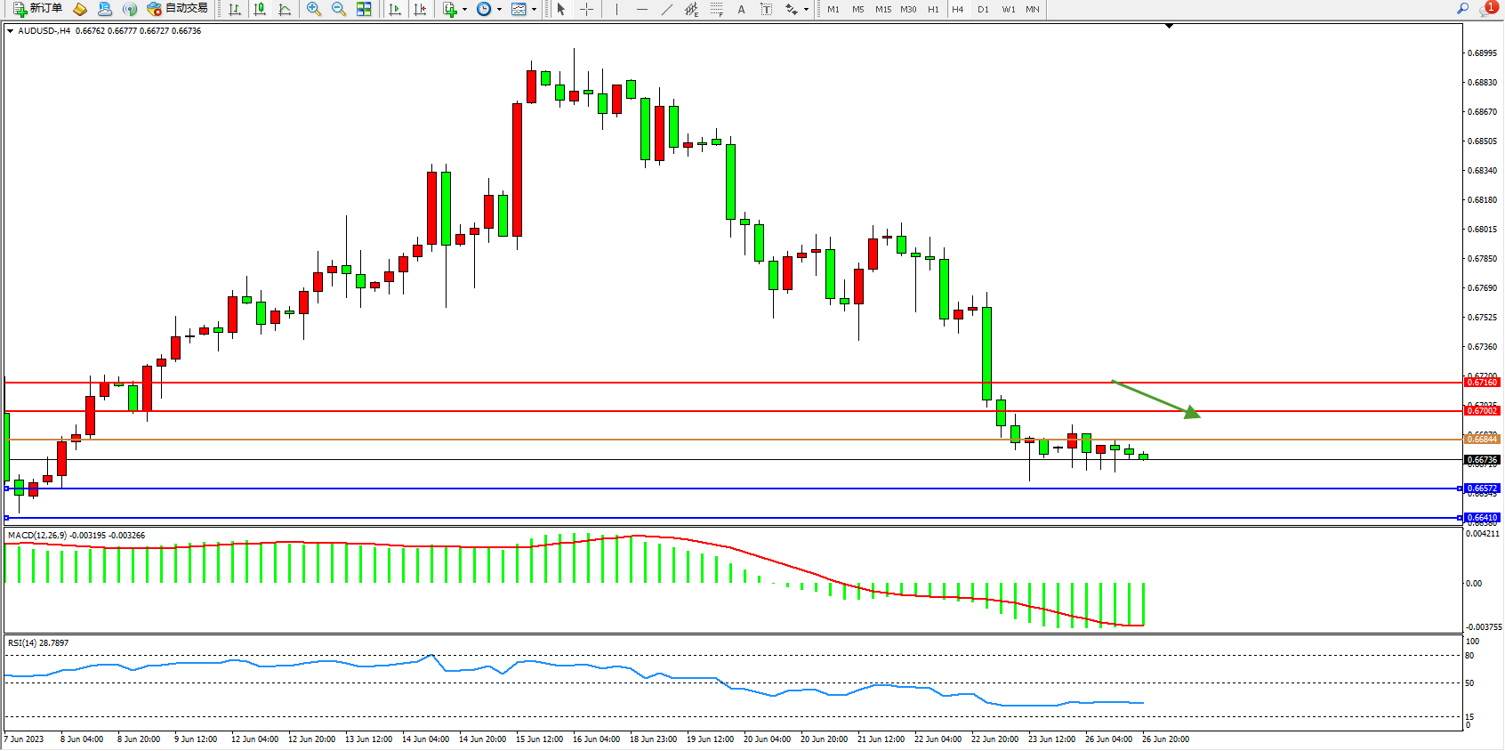This screenshot has height=751, width=1505.
Task: Tile chart windows icon
Action: pos(364,9)
